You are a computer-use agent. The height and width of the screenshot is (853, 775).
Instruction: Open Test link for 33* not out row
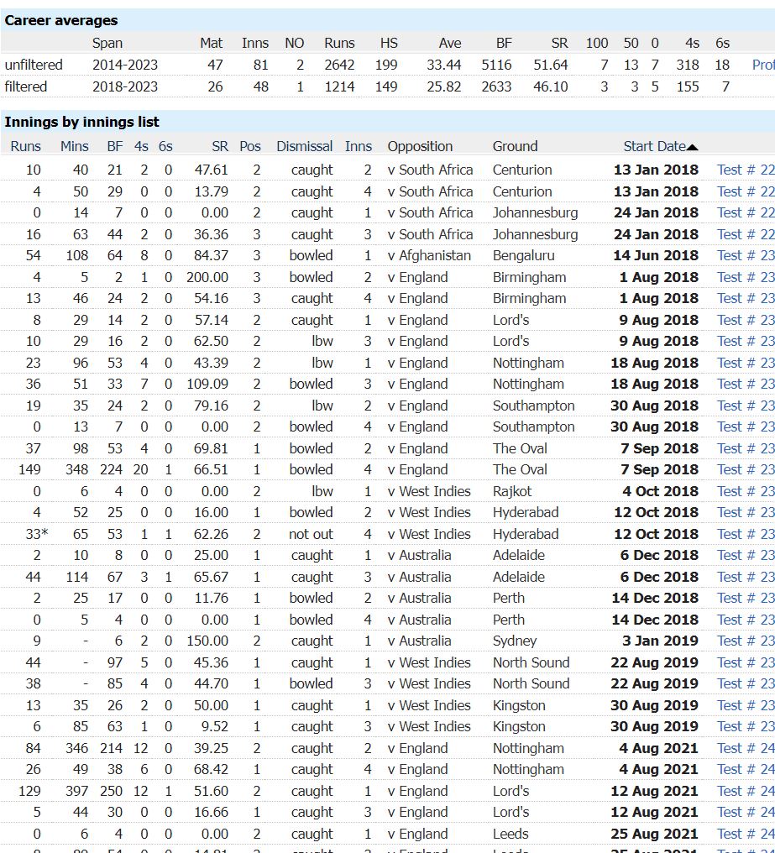point(746,534)
